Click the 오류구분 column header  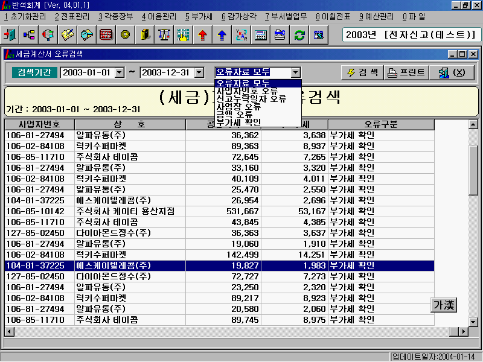pyautogui.click(x=382, y=124)
